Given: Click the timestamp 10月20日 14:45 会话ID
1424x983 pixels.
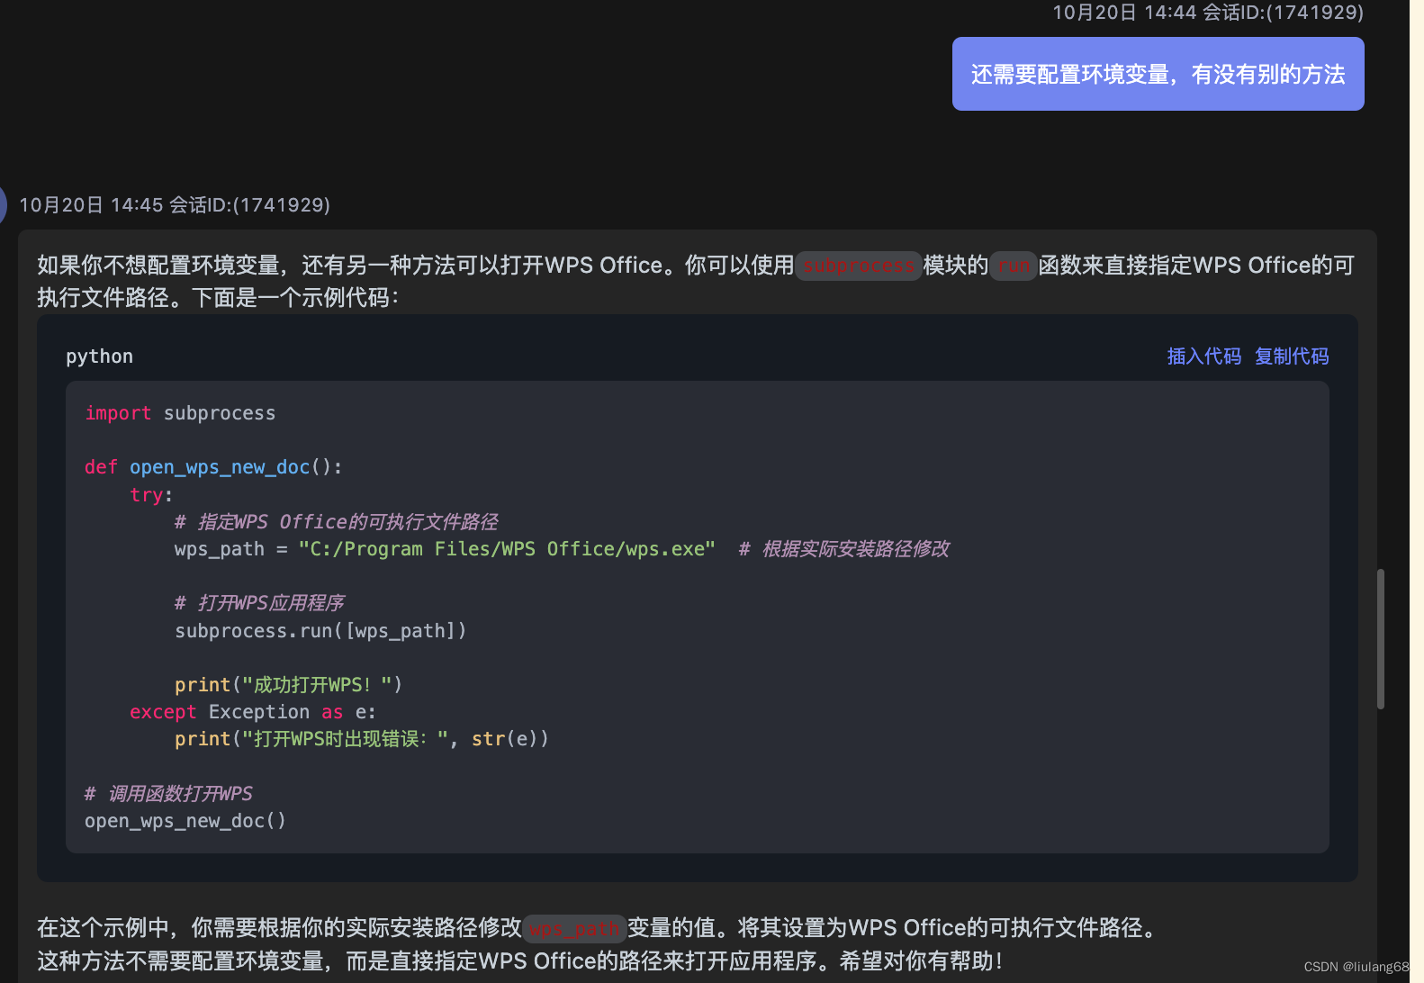Looking at the screenshot, I should 175,205.
